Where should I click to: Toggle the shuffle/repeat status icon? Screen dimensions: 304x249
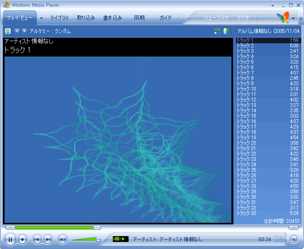[279, 239]
